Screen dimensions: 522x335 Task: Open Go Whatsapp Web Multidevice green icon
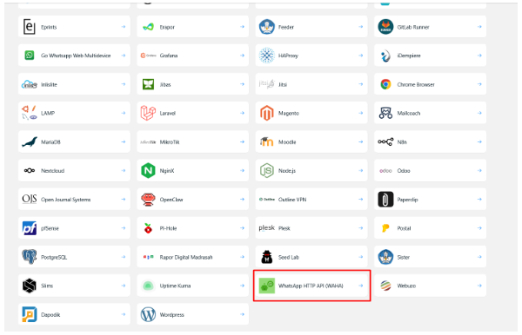(30, 56)
